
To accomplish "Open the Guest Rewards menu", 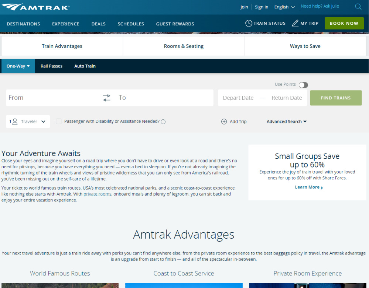I will pos(175,24).
